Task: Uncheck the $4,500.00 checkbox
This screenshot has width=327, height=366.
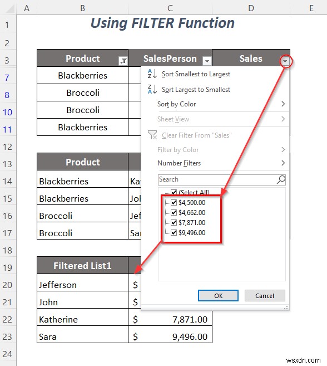Action: (174, 202)
